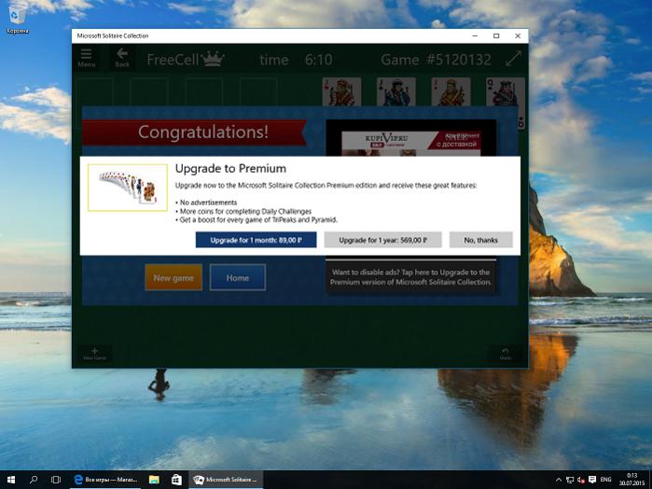Go Home from the congratulations panel
This screenshot has height=489, width=652.
pos(238,277)
